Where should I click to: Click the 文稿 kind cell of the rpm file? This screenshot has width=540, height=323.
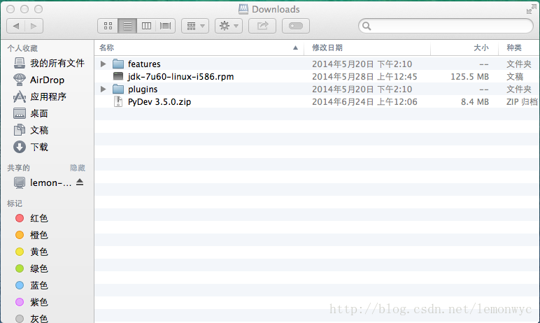[x=515, y=76]
